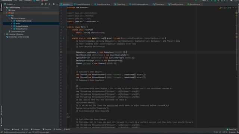The image size is (239, 134).
Task: Open the Profiler tool window
Action: [x=57, y=130]
